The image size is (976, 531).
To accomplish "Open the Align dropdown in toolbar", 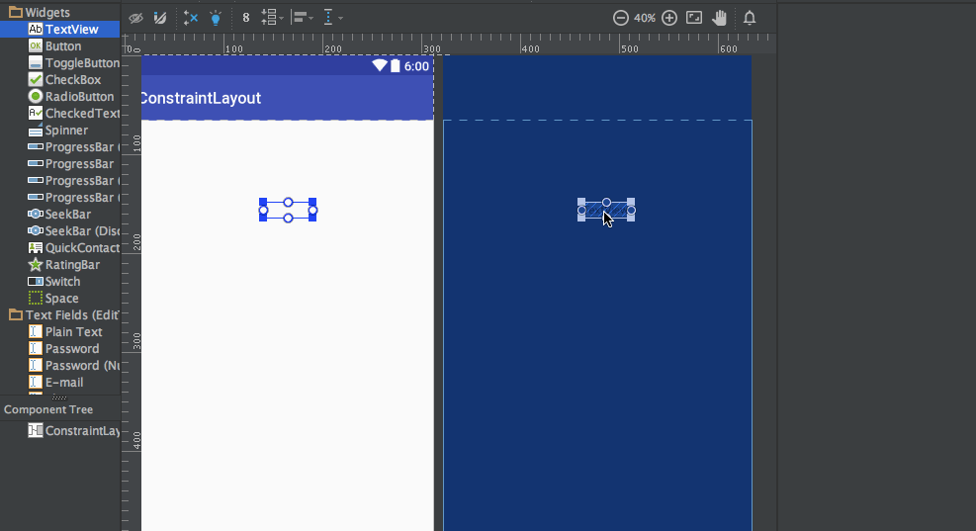I will click(303, 18).
